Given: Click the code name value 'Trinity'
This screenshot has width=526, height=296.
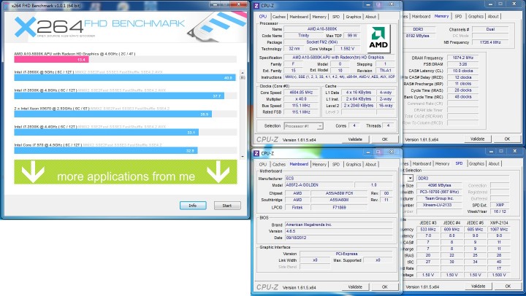Looking at the screenshot, I should point(304,36).
